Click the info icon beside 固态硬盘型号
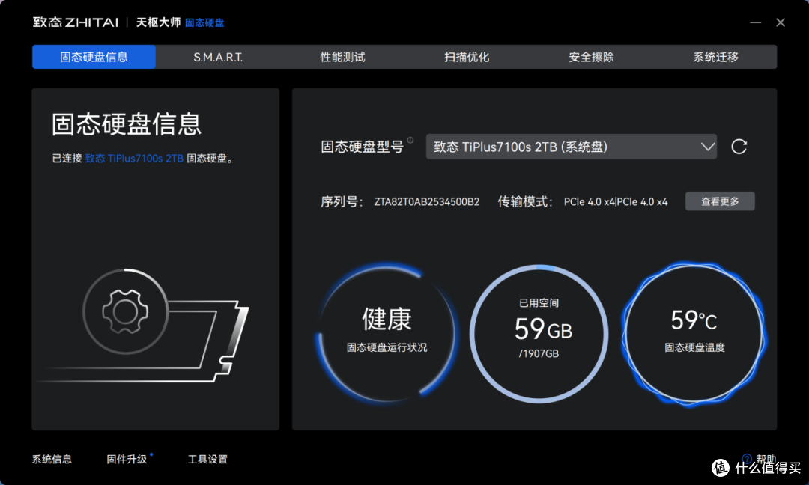The height and width of the screenshot is (485, 809). pyautogui.click(x=410, y=140)
